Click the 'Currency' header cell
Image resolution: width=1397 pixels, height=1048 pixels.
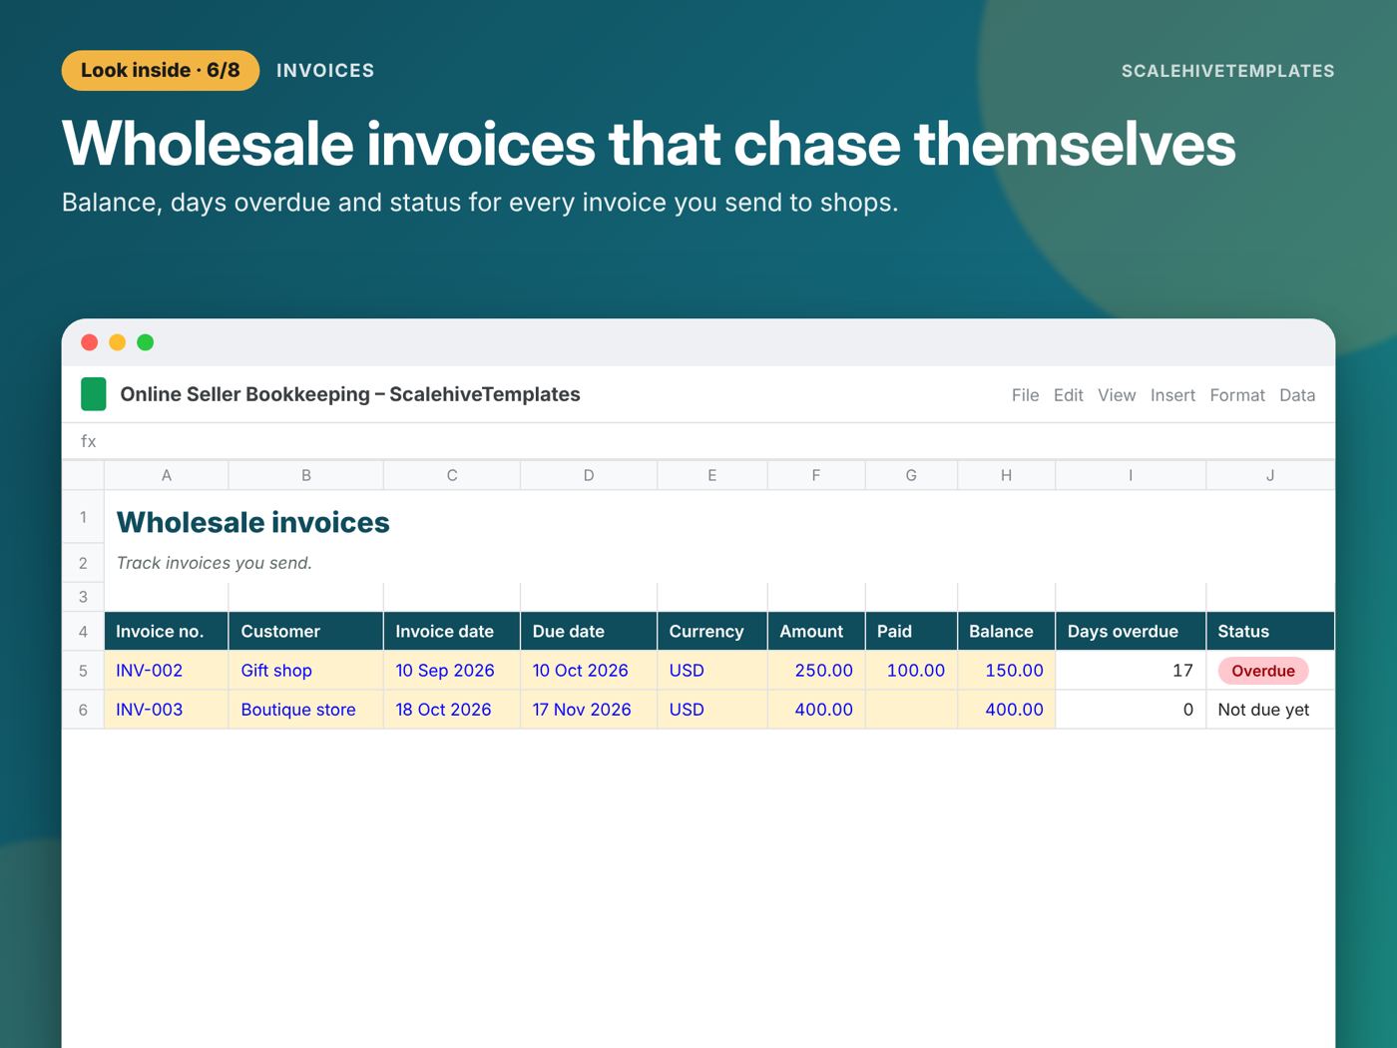coord(712,632)
